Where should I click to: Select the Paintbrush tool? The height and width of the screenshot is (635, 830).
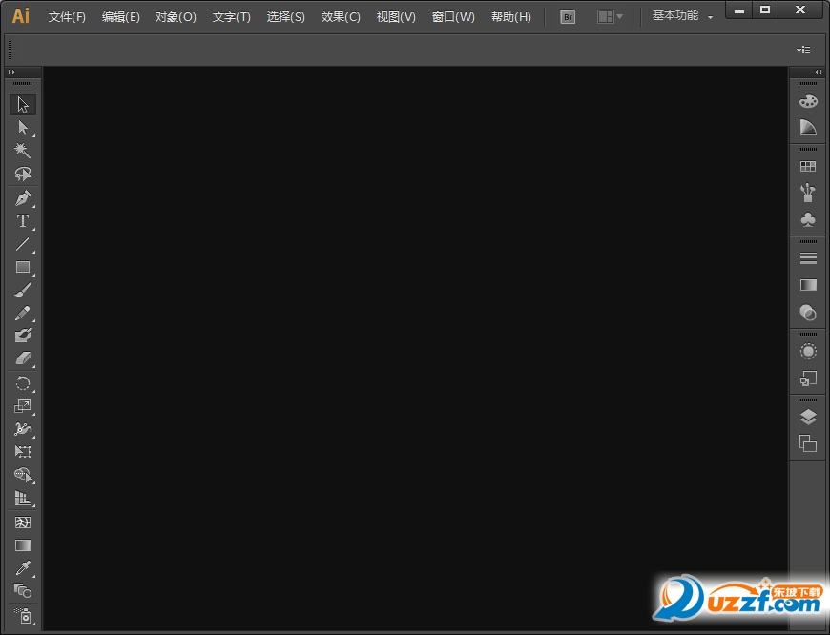pyautogui.click(x=23, y=290)
